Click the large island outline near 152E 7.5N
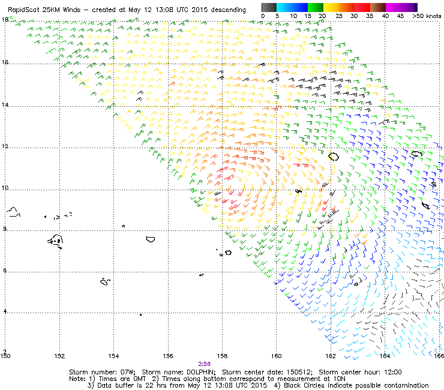444x390 pixels. [x=55, y=241]
